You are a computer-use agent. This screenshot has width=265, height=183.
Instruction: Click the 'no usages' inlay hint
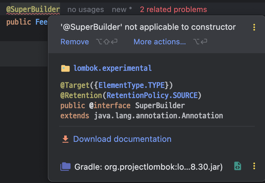(86, 9)
